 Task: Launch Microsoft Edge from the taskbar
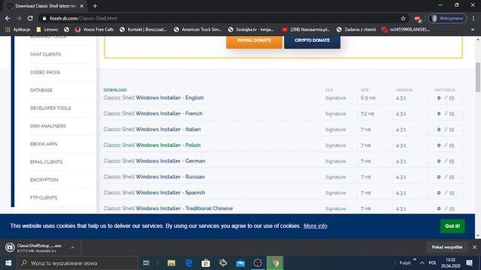tap(189, 263)
